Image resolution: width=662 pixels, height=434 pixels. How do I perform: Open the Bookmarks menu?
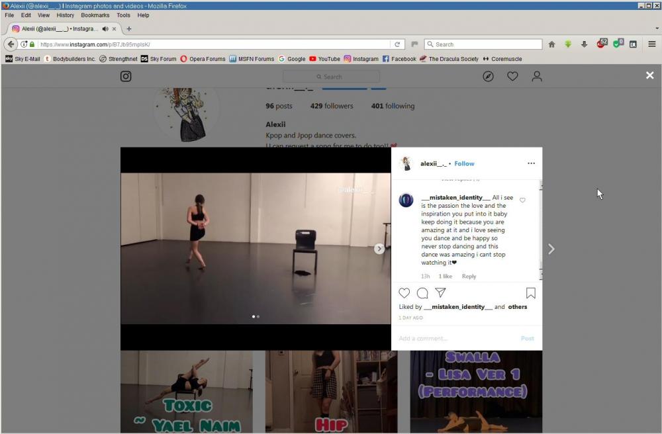pos(95,15)
